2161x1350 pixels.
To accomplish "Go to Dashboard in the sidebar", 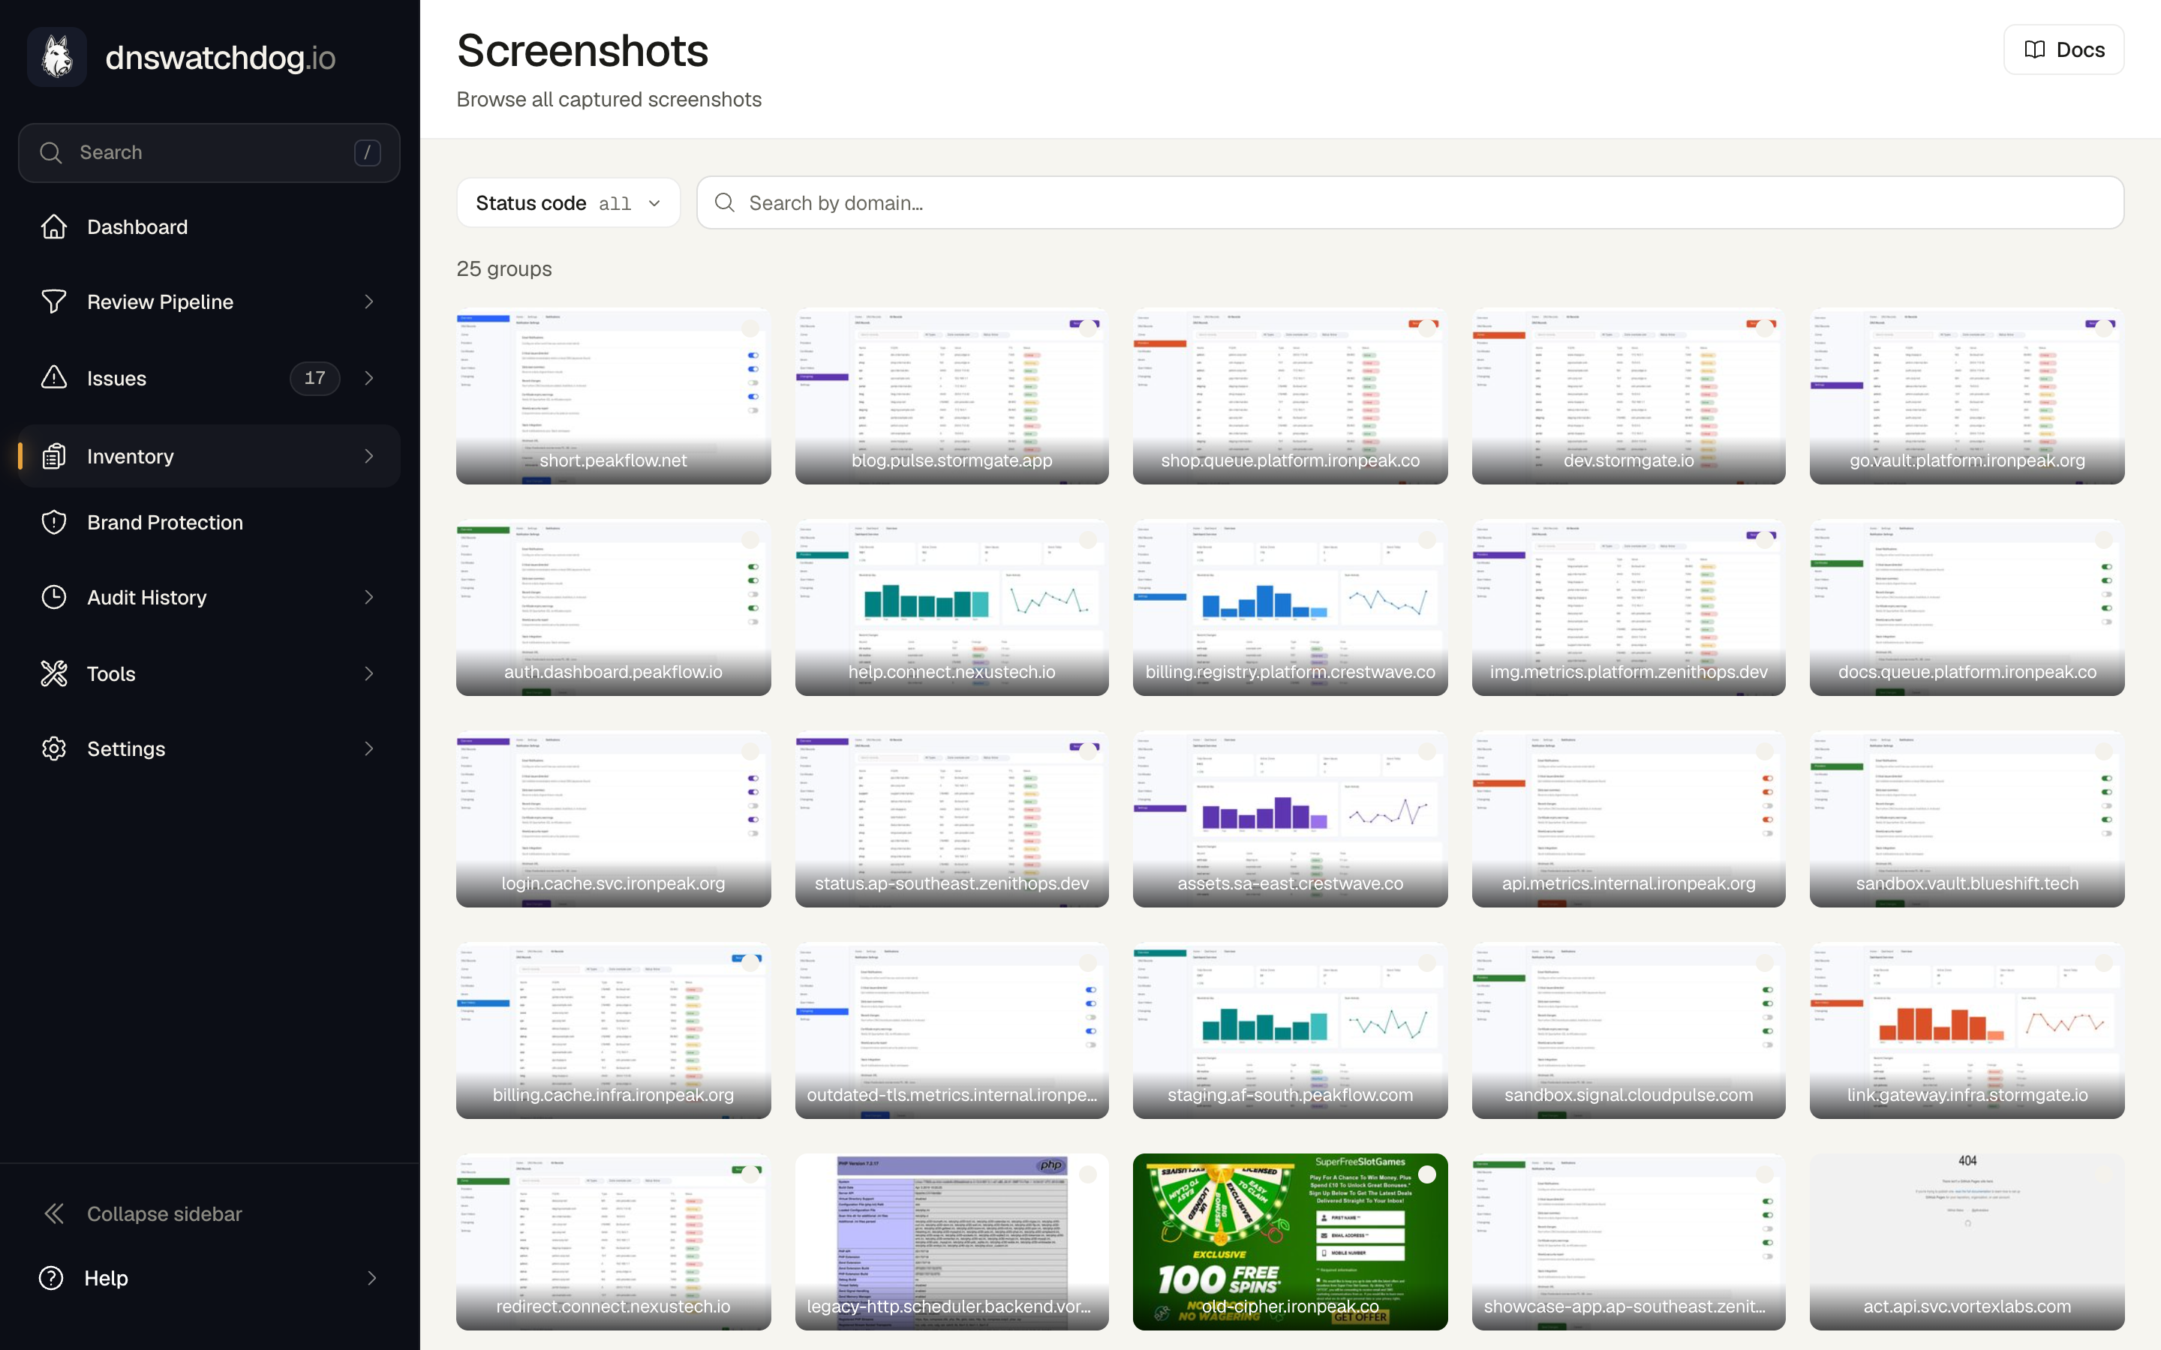I will point(209,226).
